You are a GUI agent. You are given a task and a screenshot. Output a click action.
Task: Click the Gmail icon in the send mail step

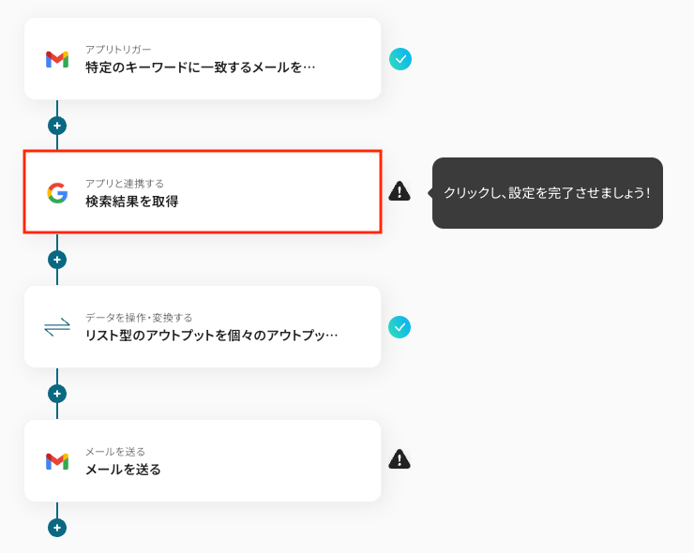[x=57, y=461]
